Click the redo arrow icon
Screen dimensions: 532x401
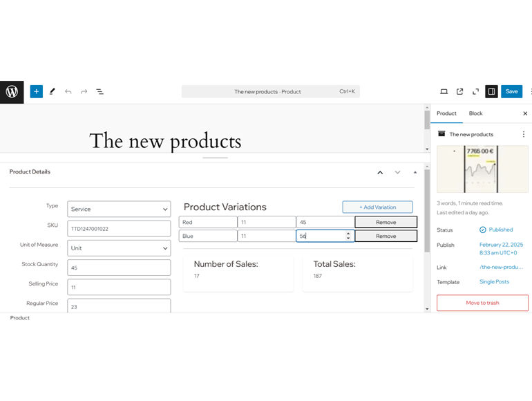coord(84,92)
